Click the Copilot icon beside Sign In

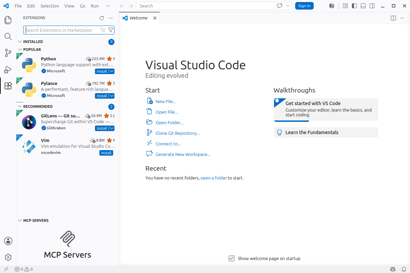pyautogui.click(x=331, y=6)
